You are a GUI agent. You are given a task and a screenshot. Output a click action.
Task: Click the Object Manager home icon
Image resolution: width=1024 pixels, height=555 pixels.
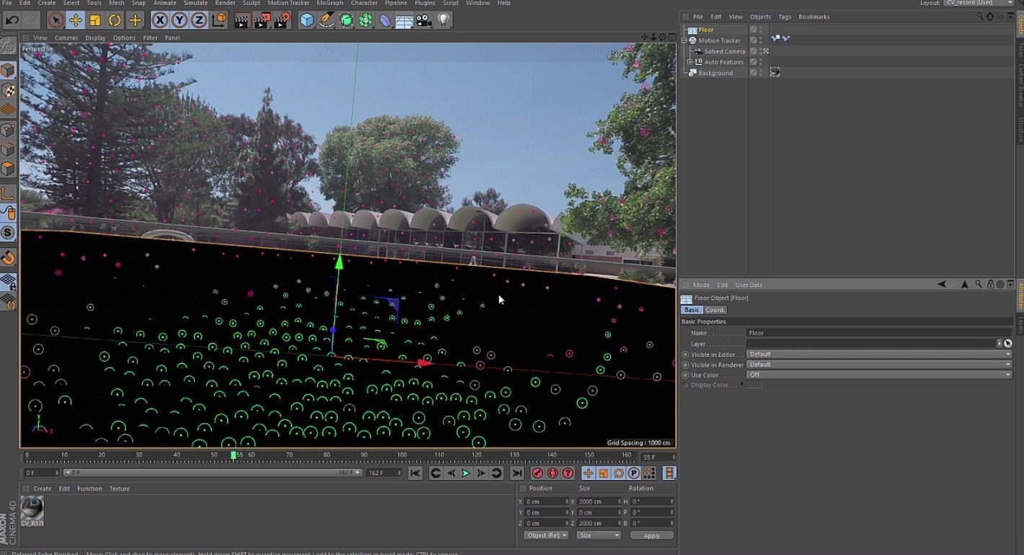pos(990,17)
